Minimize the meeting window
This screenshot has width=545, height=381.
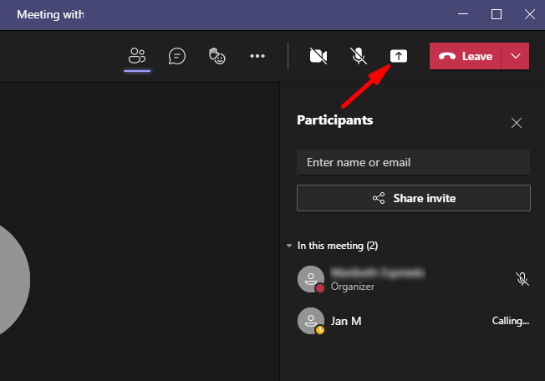coord(460,14)
